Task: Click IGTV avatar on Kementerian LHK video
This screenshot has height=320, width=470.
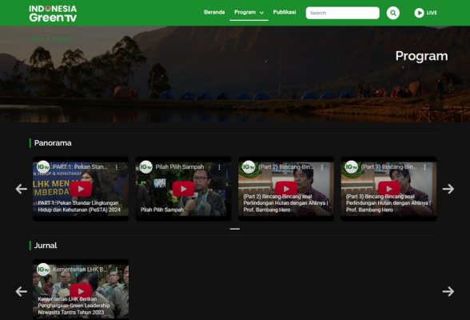Action: point(43,270)
